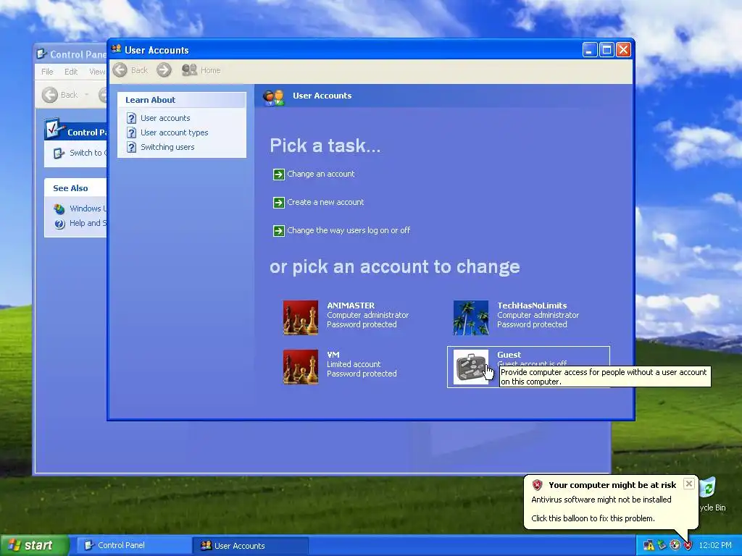Screen dimensions: 742x556
Task: Maximize the User Accounts window
Action: 606,50
